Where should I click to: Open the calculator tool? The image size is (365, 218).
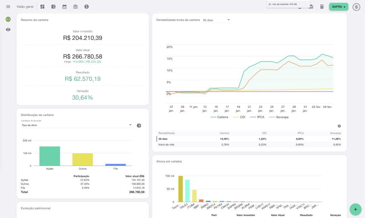(x=322, y=7)
